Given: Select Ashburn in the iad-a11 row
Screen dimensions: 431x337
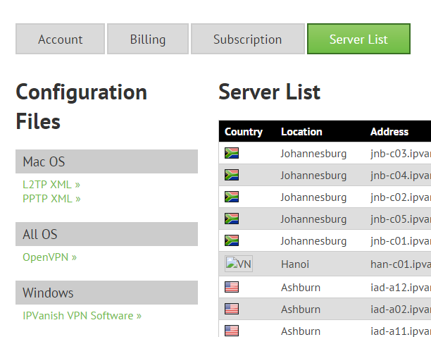Looking at the screenshot, I should [x=301, y=331].
